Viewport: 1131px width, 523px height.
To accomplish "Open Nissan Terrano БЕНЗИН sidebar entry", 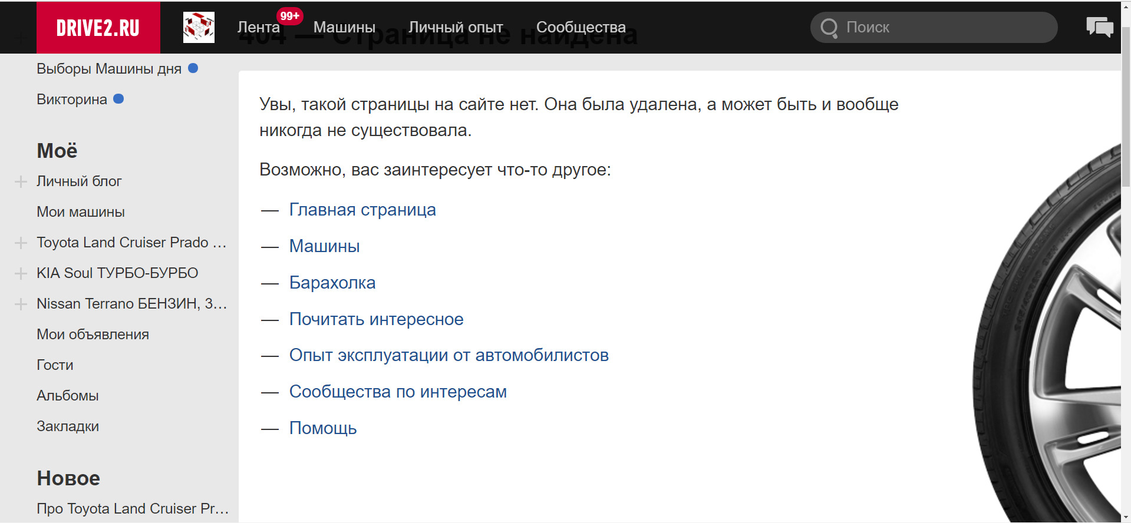I will pos(131,304).
